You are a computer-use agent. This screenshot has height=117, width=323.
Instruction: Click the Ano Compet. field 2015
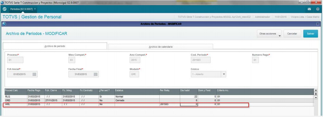point(135,60)
